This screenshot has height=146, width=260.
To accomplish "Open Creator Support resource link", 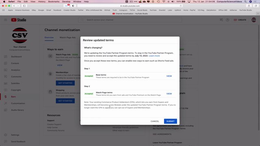I will 54,125.
